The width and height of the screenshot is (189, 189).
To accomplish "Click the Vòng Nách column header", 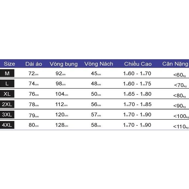I will 99,64.
